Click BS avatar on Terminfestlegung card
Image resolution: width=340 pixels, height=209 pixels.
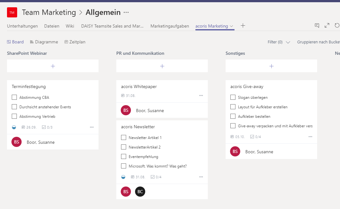pyautogui.click(x=17, y=142)
